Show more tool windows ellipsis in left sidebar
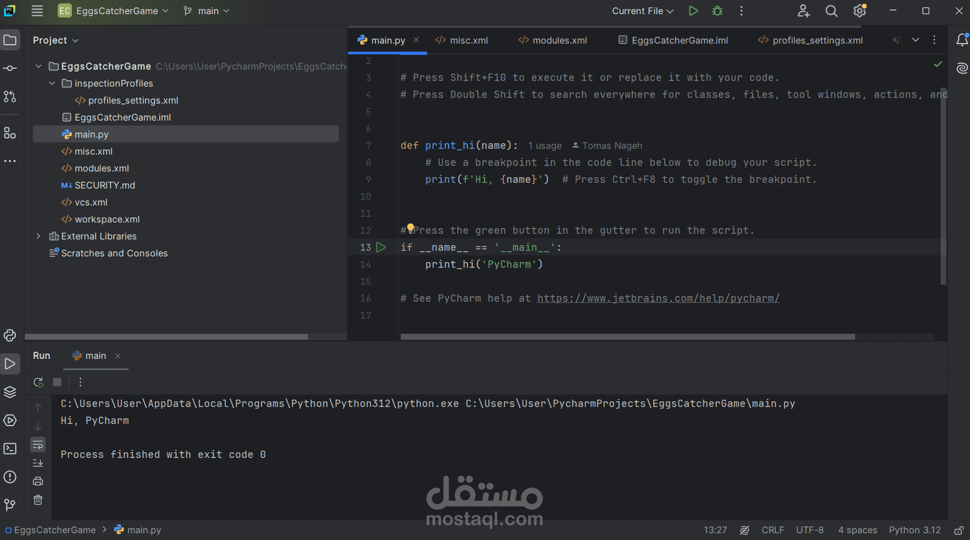The height and width of the screenshot is (540, 970). click(10, 161)
